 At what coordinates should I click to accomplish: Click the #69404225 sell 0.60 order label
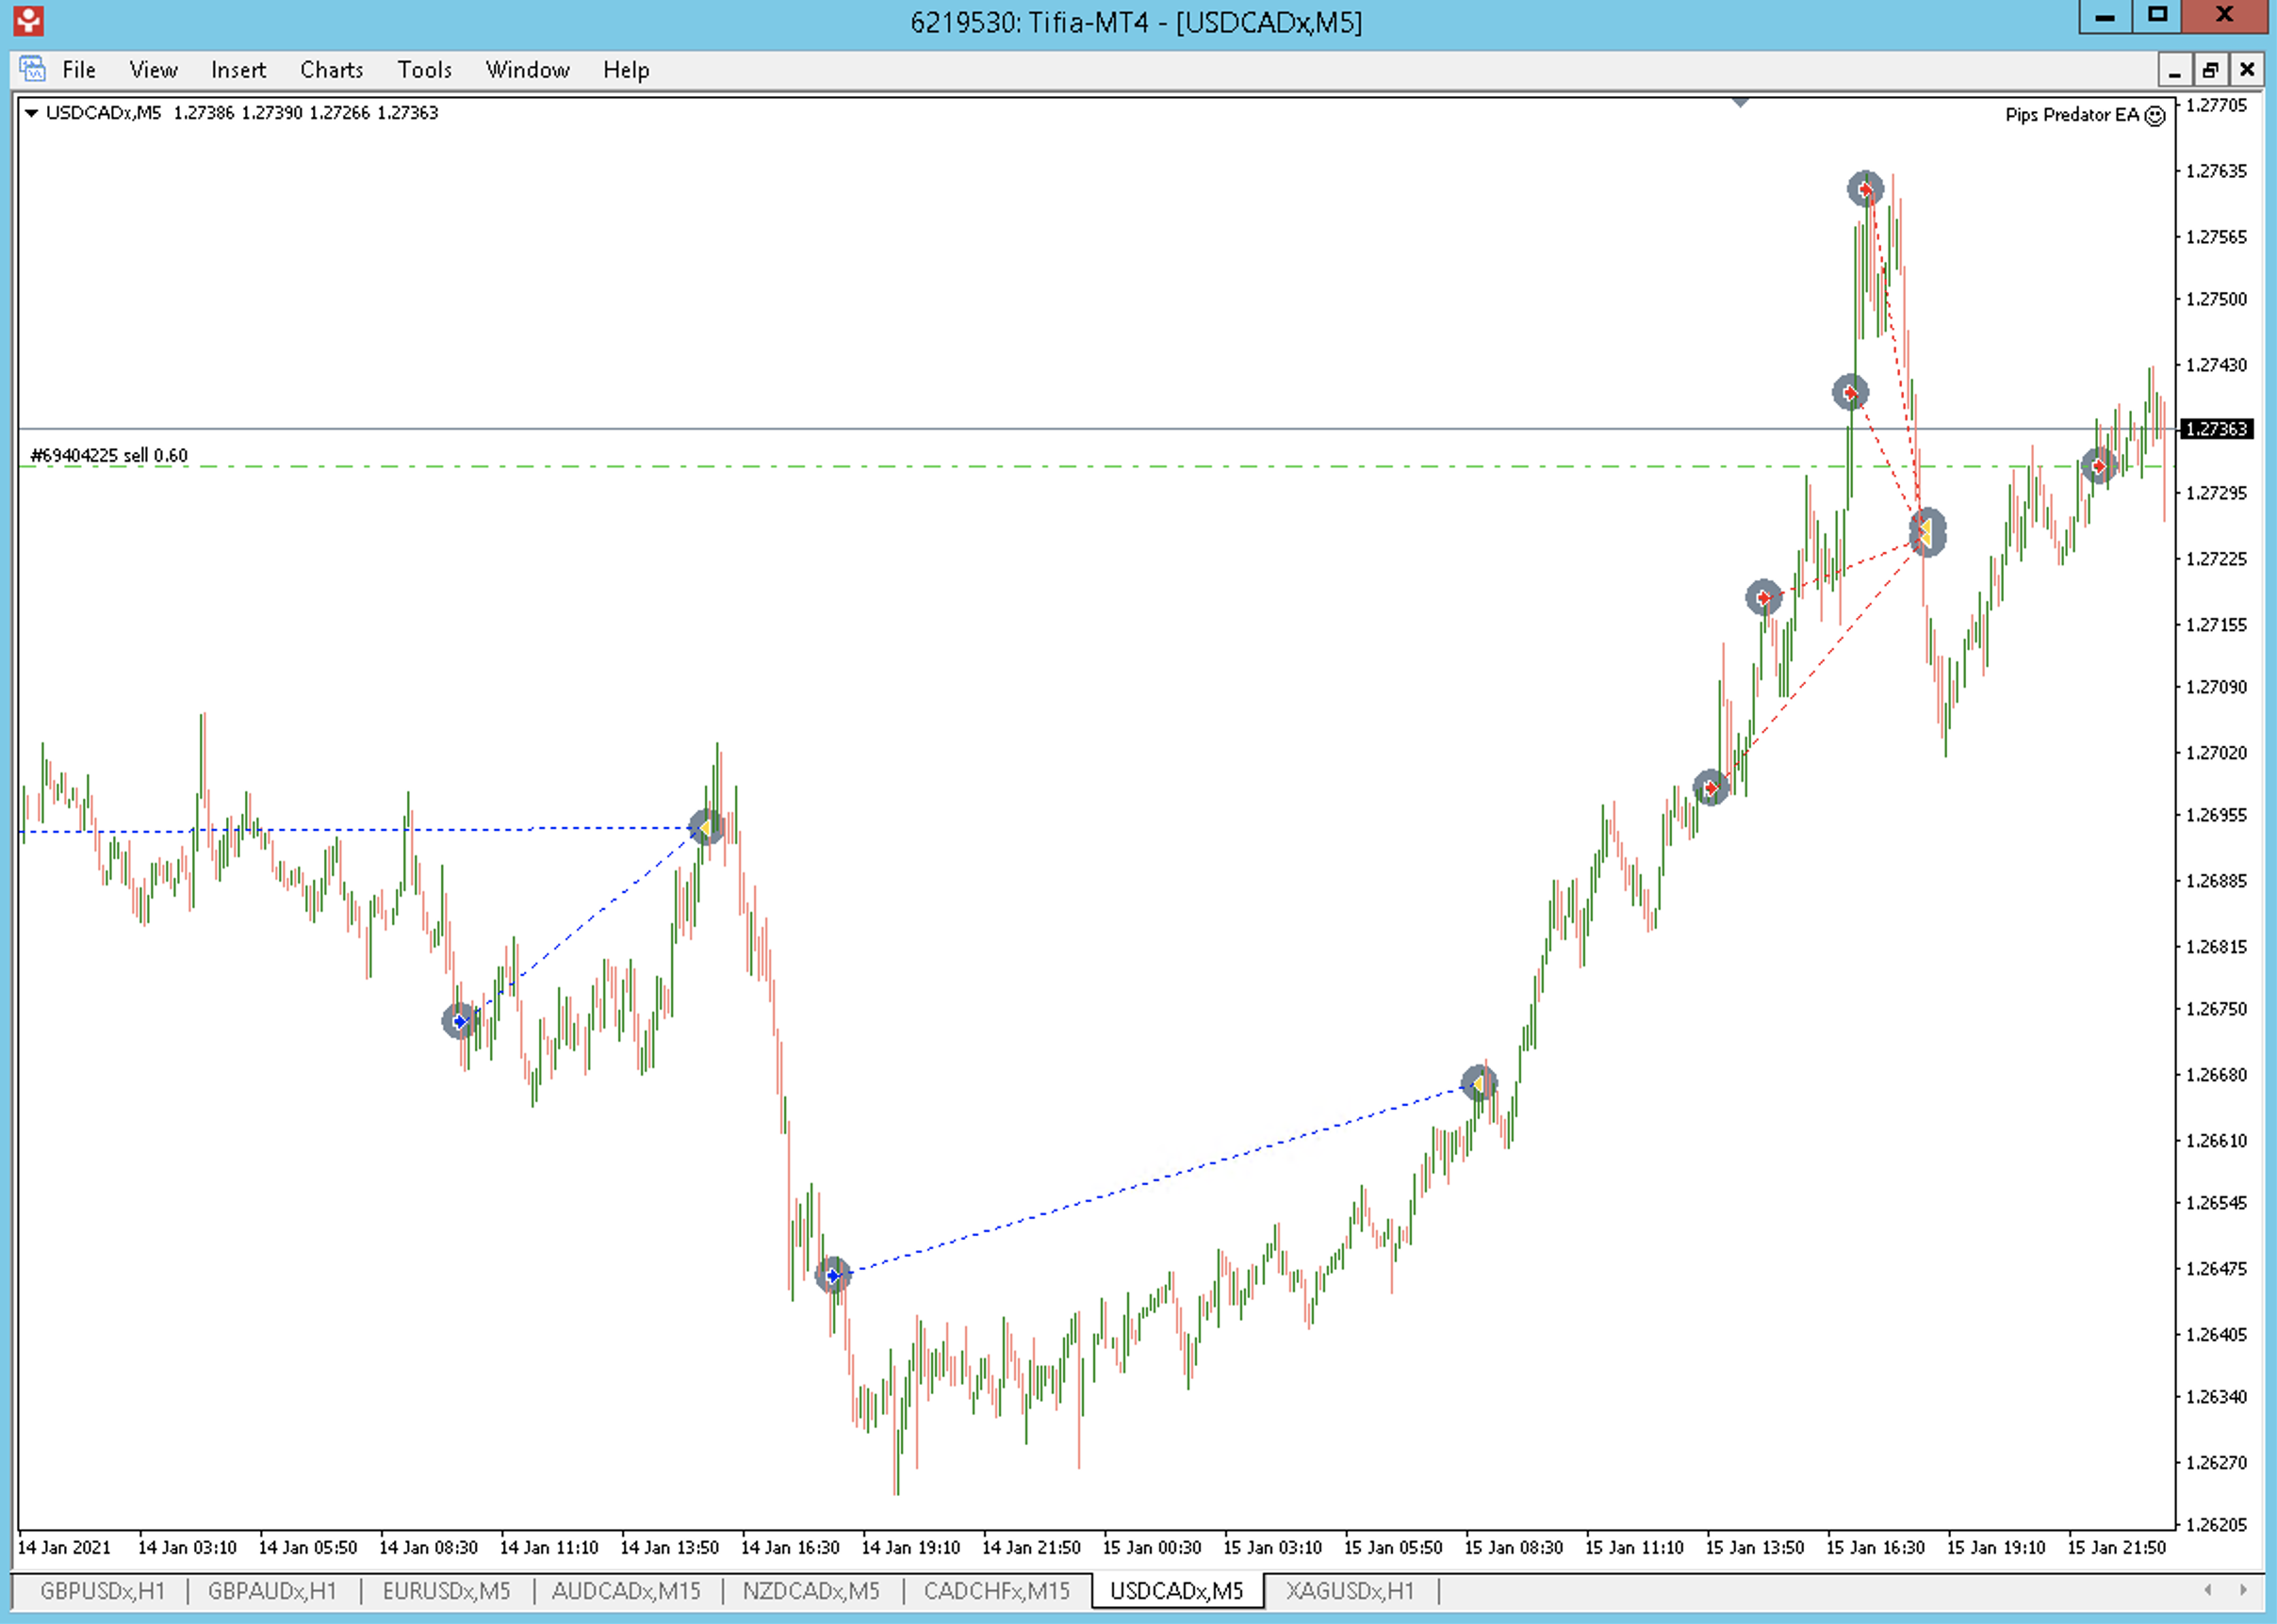pyautogui.click(x=109, y=456)
